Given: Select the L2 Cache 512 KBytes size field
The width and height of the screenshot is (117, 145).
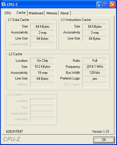Looking at the screenshot, I should click(x=43, y=67).
